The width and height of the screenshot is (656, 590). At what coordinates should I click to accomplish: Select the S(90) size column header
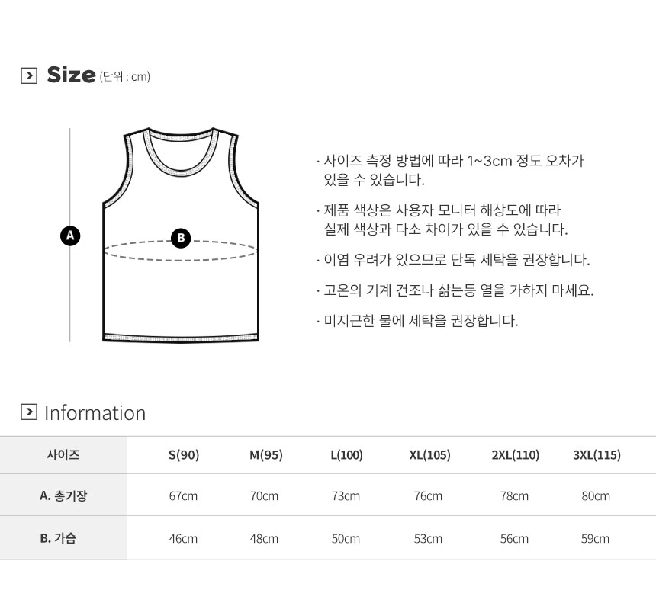pyautogui.click(x=184, y=456)
